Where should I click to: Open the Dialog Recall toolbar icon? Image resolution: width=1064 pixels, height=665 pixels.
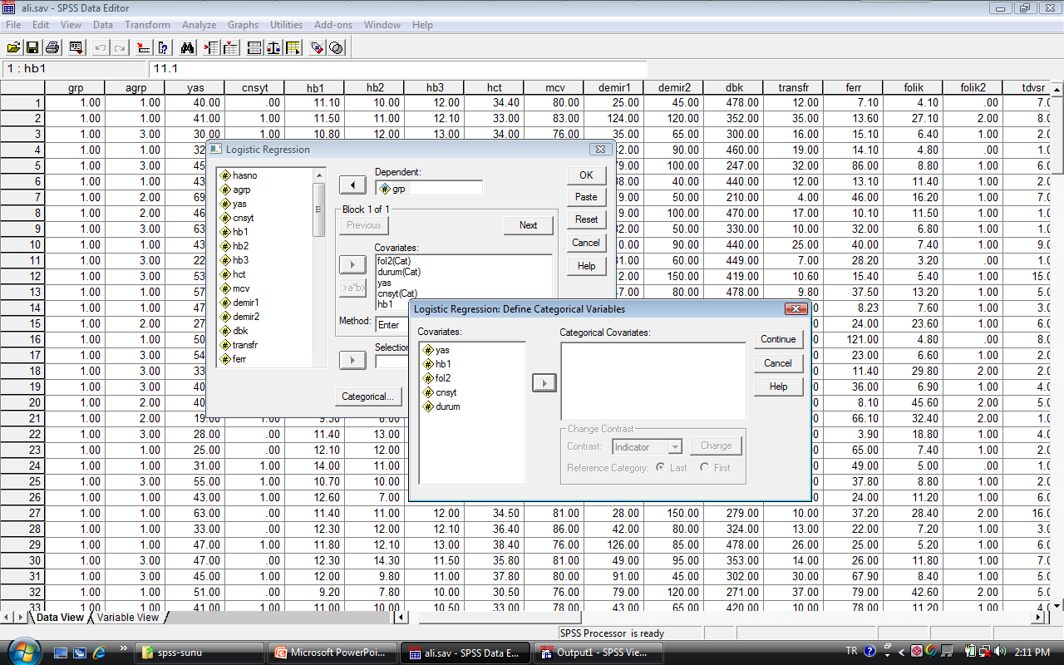pos(76,47)
